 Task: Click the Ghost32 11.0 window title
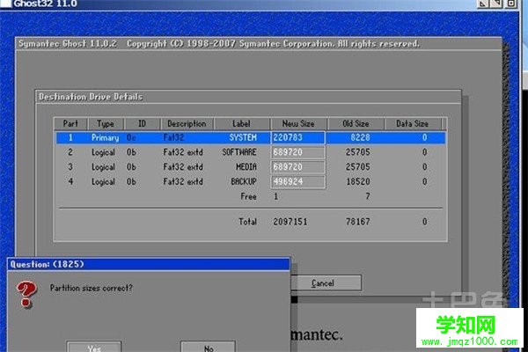pyautogui.click(x=46, y=4)
